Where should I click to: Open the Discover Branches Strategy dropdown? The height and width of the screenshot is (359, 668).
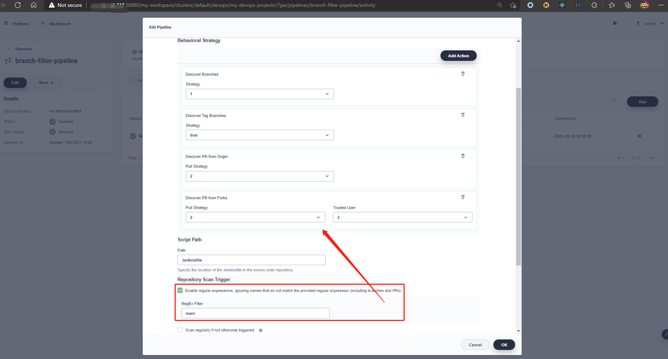259,94
